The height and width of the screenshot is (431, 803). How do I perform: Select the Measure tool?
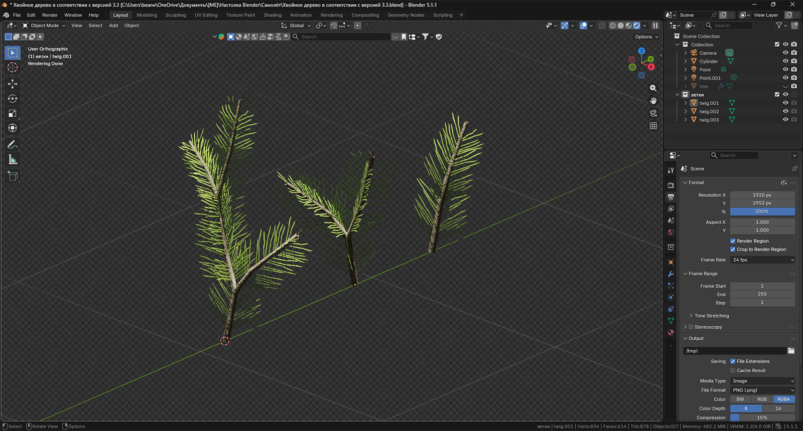point(13,160)
